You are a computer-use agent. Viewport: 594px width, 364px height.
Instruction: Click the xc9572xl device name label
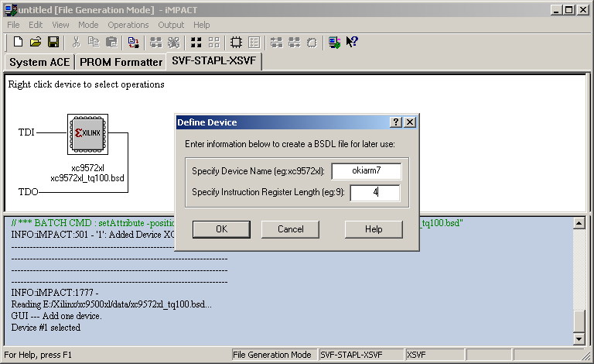[87, 168]
